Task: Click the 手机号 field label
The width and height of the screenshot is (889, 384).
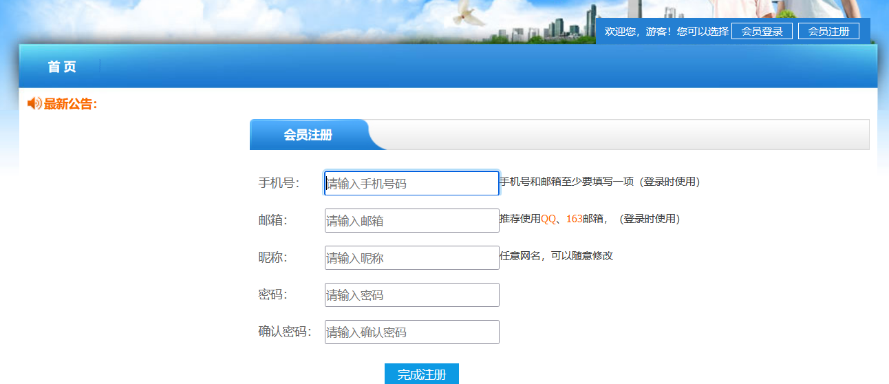Action: (x=279, y=183)
